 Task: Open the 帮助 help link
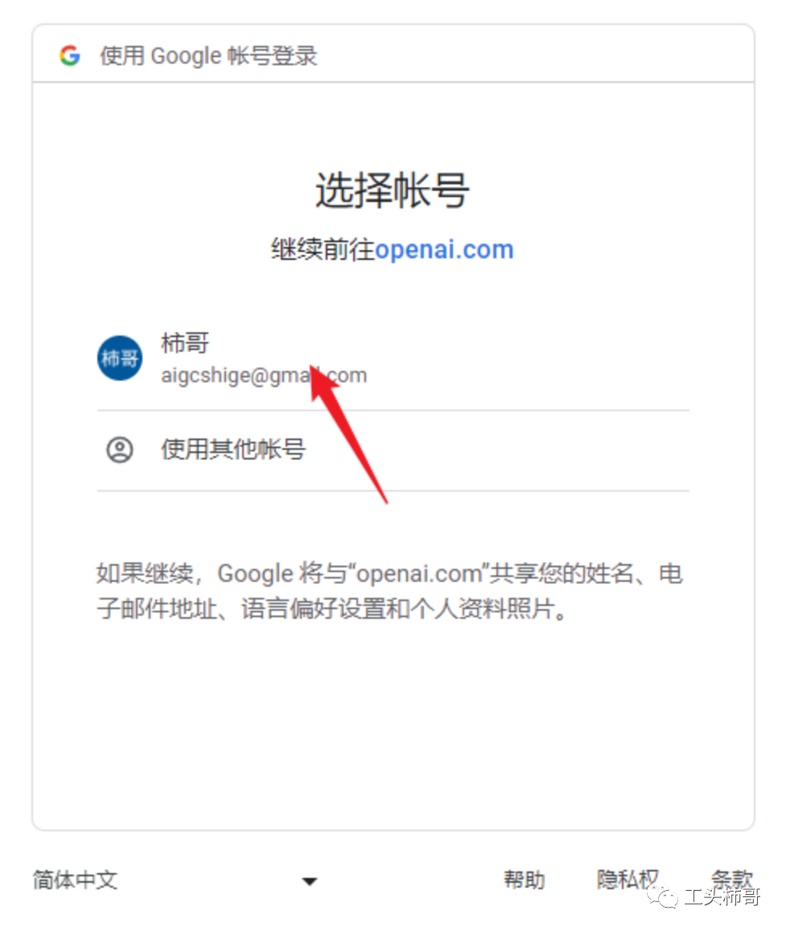(x=525, y=880)
